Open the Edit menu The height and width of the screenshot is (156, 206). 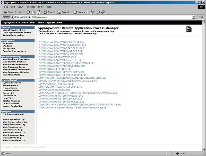click(x=13, y=7)
